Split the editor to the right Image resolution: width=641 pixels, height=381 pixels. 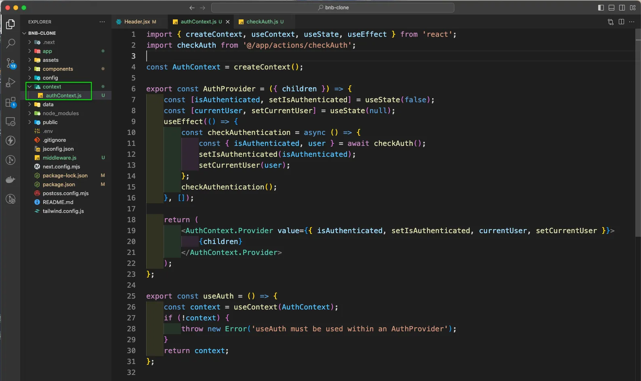click(621, 22)
